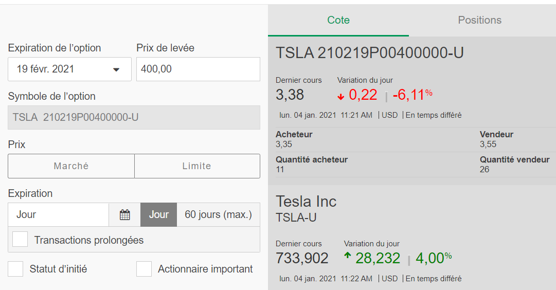Image resolution: width=556 pixels, height=290 pixels.
Task: Click the Jour expiration date field
Action: tap(59, 214)
